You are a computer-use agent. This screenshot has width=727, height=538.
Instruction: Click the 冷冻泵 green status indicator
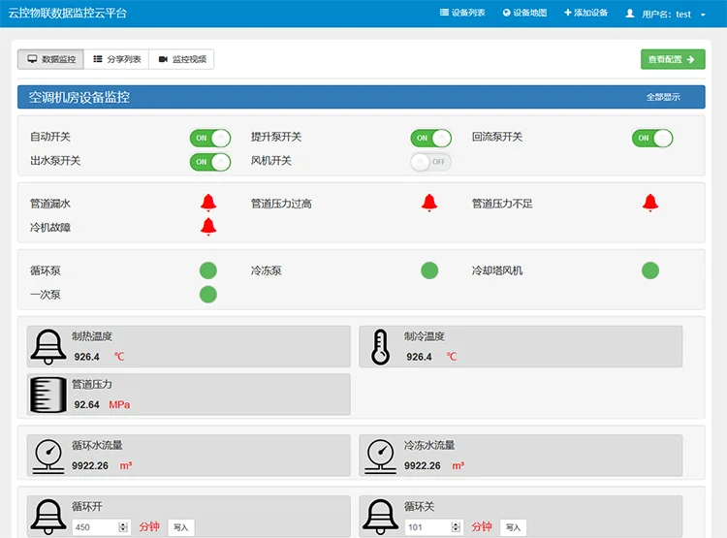pyautogui.click(x=429, y=270)
